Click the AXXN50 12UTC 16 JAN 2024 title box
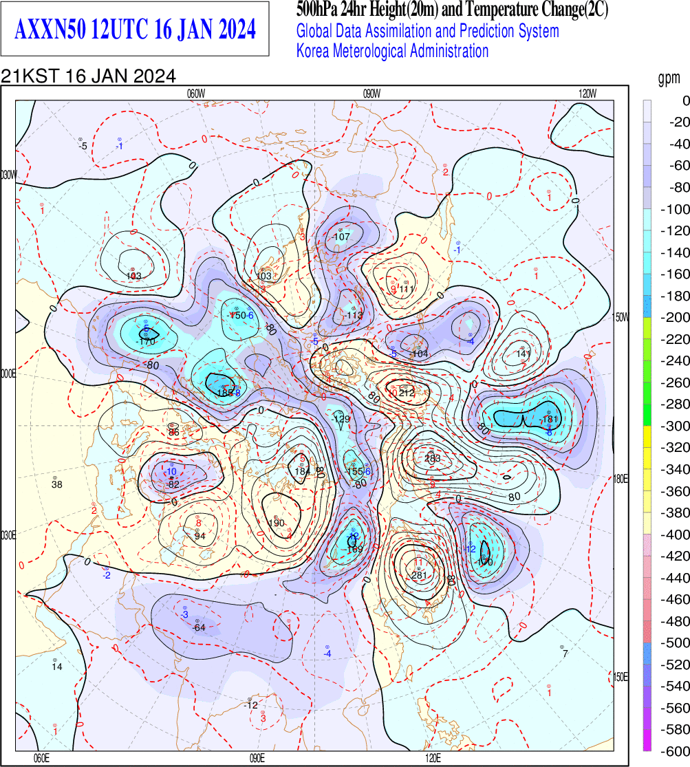Screen dimensions: 690x767 tap(135, 29)
